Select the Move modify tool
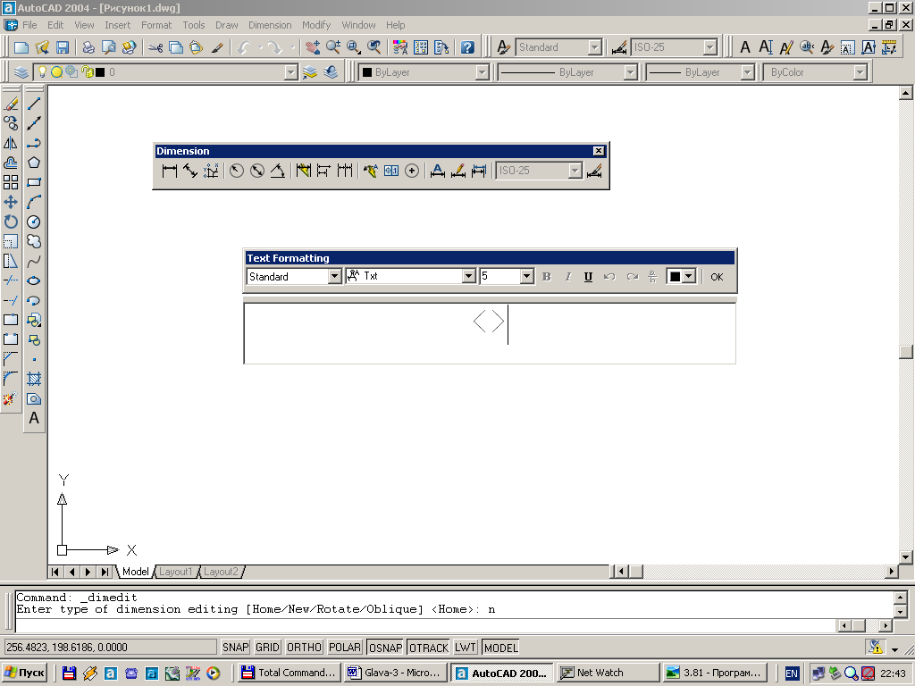915x686 pixels. tap(11, 202)
